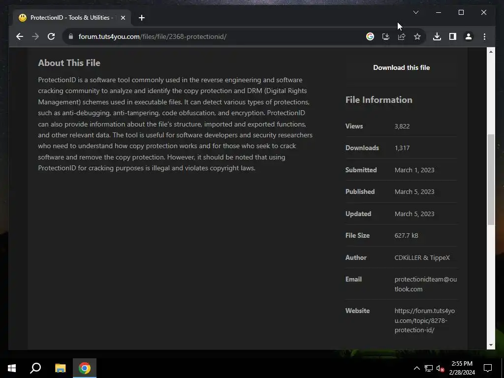Click the muted volume tray icon
This screenshot has height=378, width=504.
point(440,368)
